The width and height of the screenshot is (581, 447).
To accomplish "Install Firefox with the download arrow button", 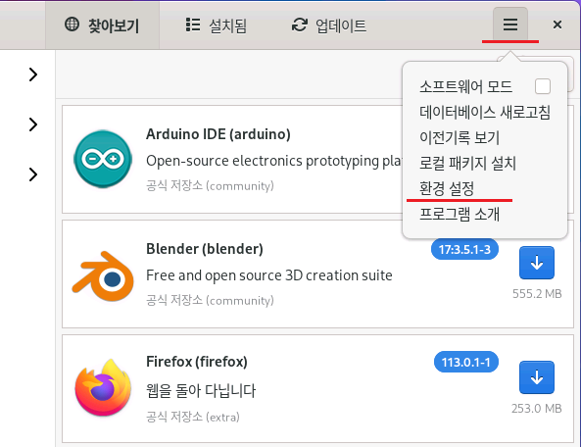I will 537,377.
